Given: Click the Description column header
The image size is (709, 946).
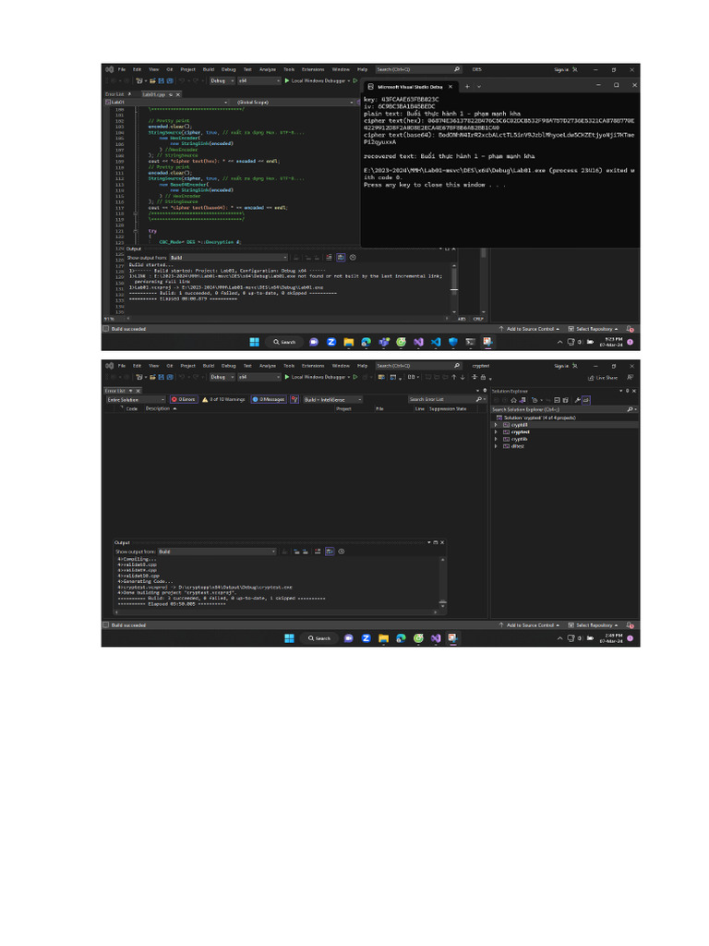Looking at the screenshot, I should coord(158,408).
